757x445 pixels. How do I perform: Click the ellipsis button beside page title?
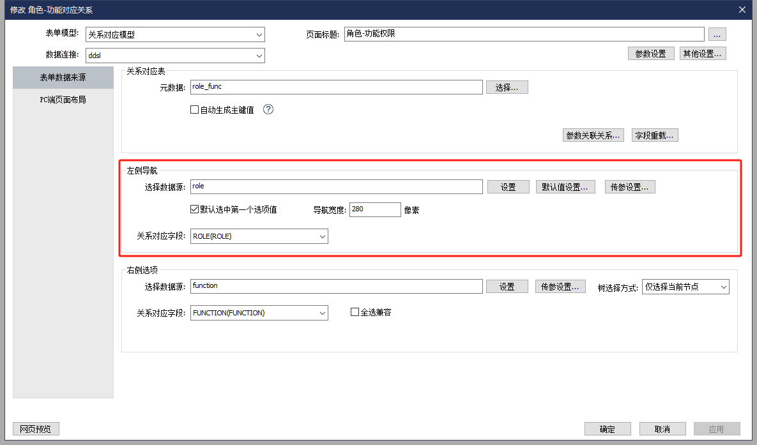[x=717, y=34]
